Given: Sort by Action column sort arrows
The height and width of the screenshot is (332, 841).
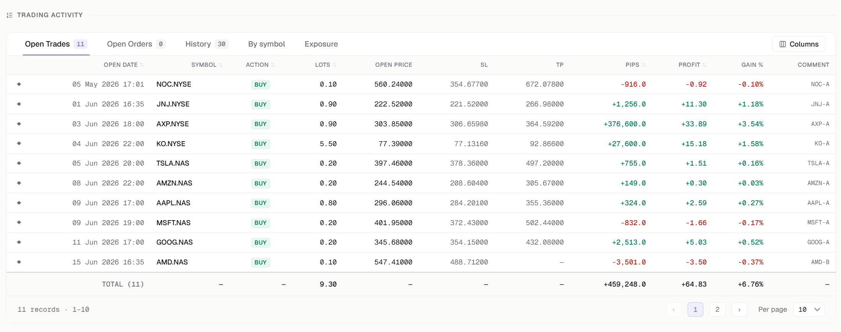Looking at the screenshot, I should (x=273, y=65).
